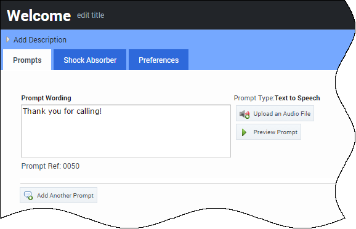Viewport: 356px width, 229px height.
Task: Focus the Prompt Wording text box
Action: tap(126, 131)
